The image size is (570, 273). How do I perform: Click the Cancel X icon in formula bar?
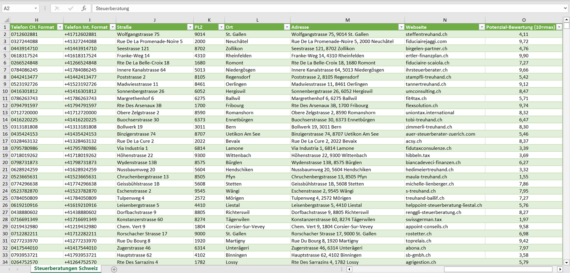click(57, 8)
